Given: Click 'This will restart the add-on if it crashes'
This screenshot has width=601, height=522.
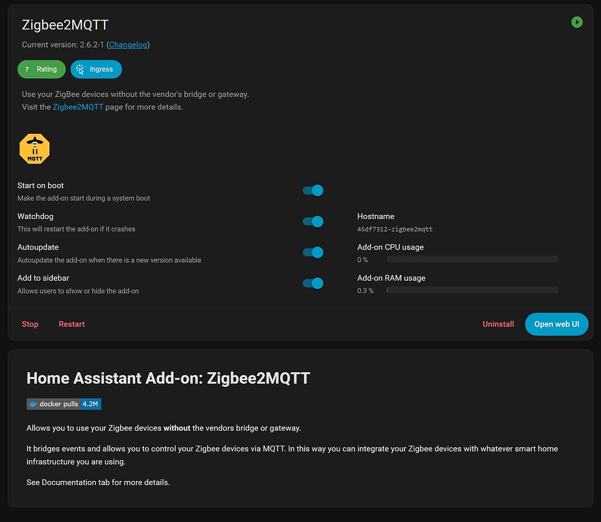Looking at the screenshot, I should pyautogui.click(x=76, y=229).
